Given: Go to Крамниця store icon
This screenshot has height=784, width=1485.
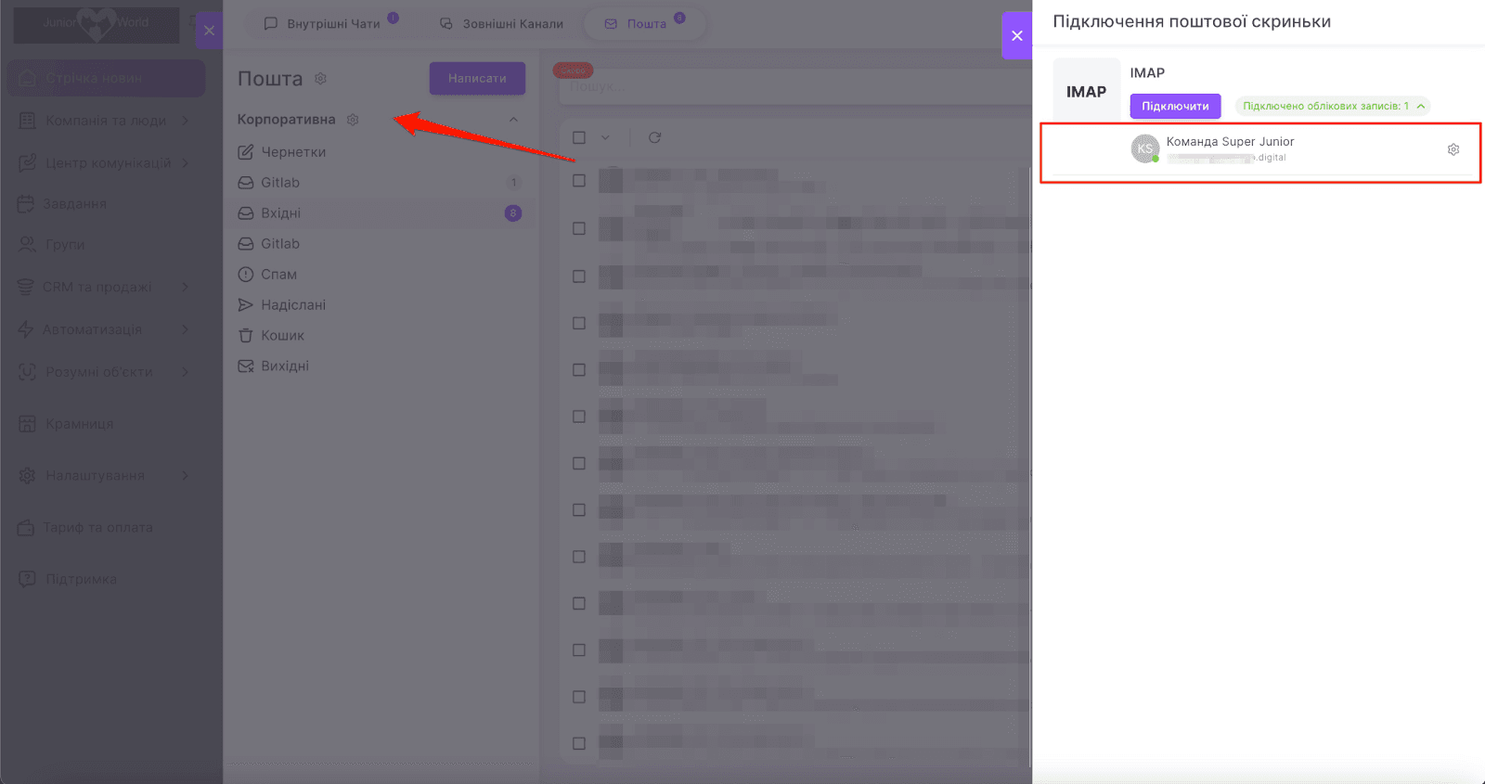Looking at the screenshot, I should click(x=28, y=424).
